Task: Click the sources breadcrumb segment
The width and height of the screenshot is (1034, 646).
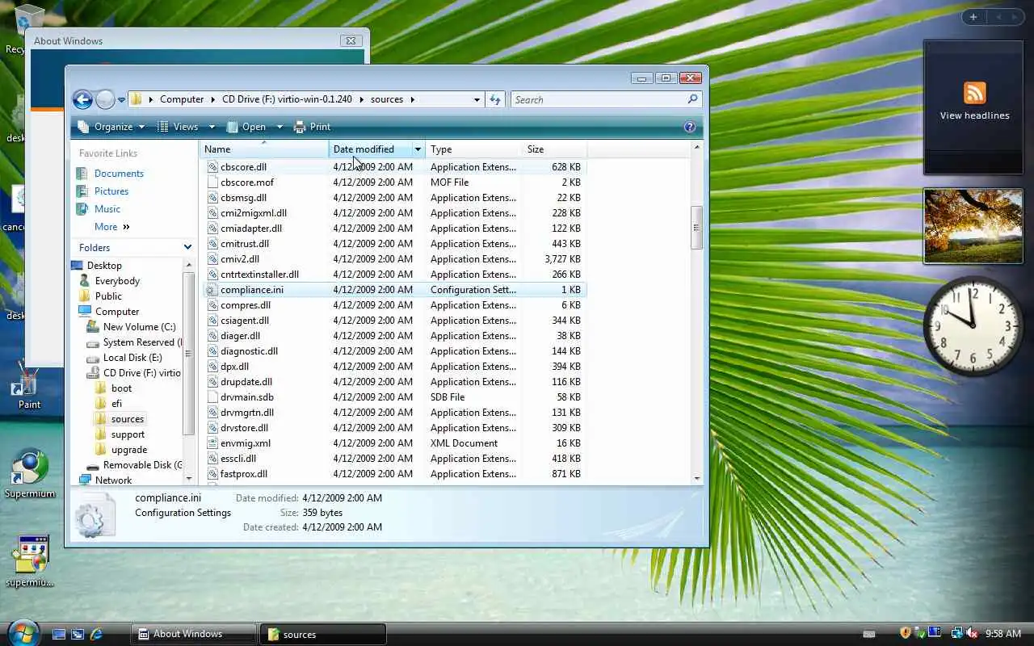Action: (387, 99)
